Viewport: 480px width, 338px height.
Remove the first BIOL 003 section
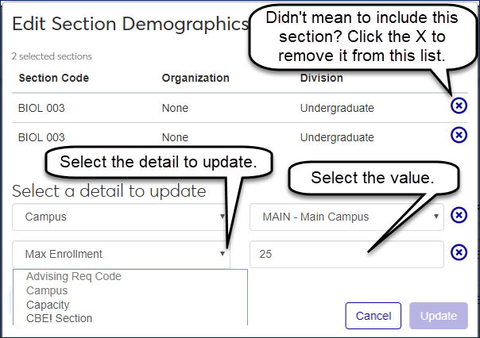[x=459, y=107]
